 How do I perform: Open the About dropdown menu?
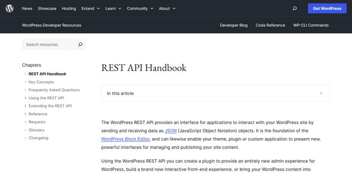tap(167, 8)
